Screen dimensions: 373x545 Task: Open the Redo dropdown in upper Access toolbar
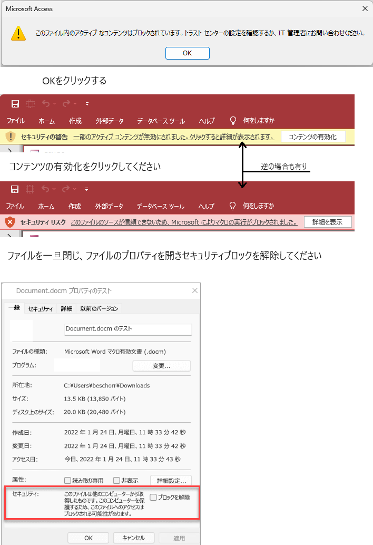coord(75,104)
